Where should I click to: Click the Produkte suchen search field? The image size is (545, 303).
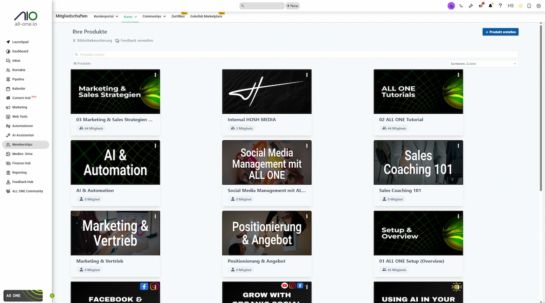[x=296, y=55]
